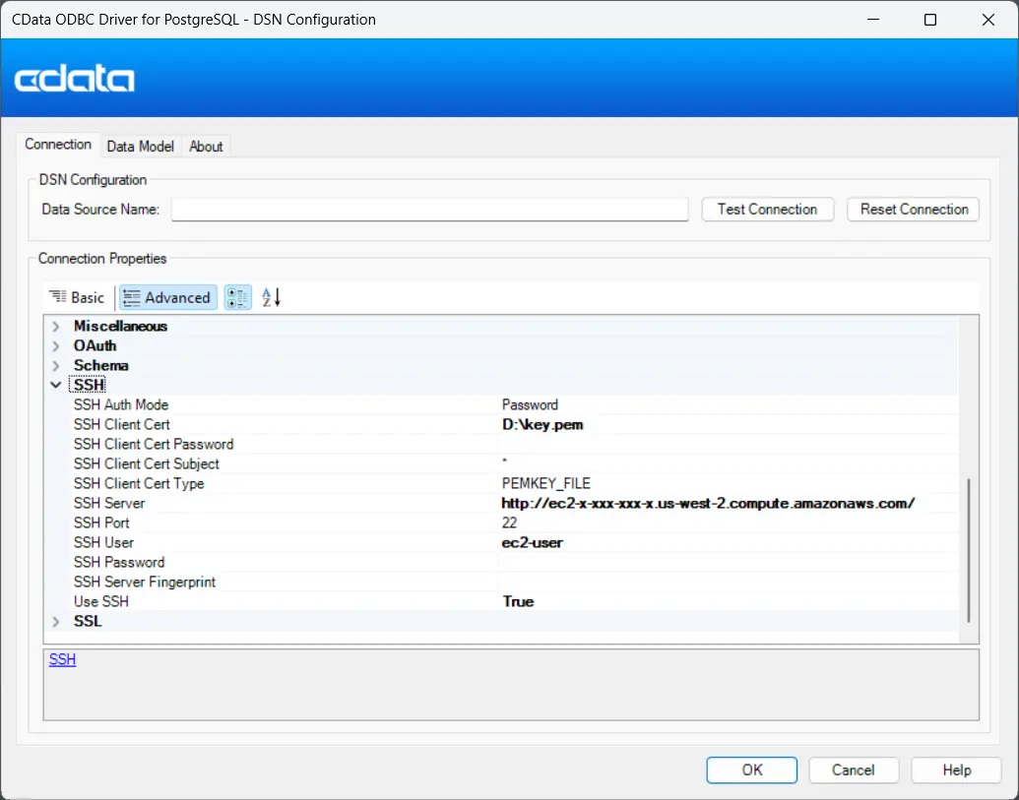Click the alphabetical sort A-Z icon
Image resolution: width=1019 pixels, height=800 pixels.
point(271,297)
